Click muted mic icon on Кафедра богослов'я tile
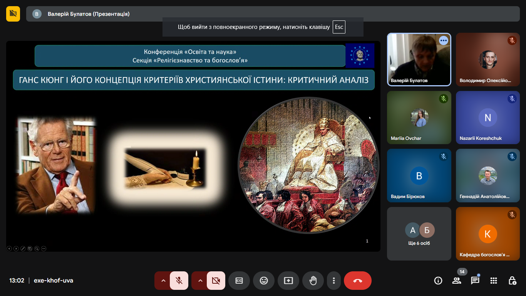This screenshot has width=526, height=296. (512, 215)
